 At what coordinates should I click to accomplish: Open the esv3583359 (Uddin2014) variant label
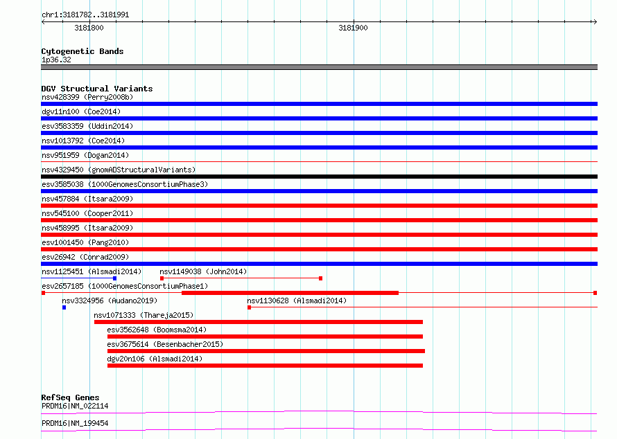pos(87,126)
